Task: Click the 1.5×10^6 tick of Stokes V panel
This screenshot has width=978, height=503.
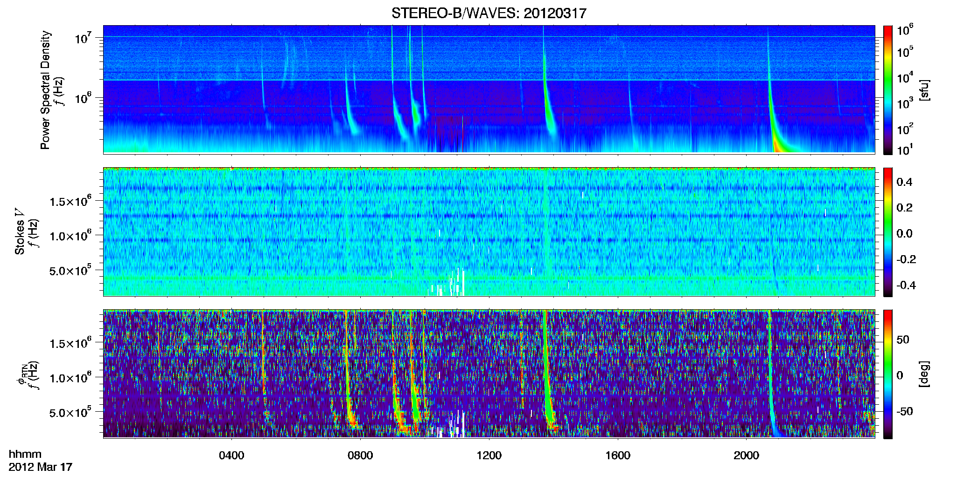Action: point(70,200)
